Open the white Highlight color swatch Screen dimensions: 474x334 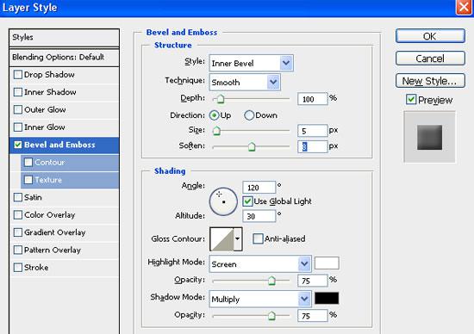point(327,263)
